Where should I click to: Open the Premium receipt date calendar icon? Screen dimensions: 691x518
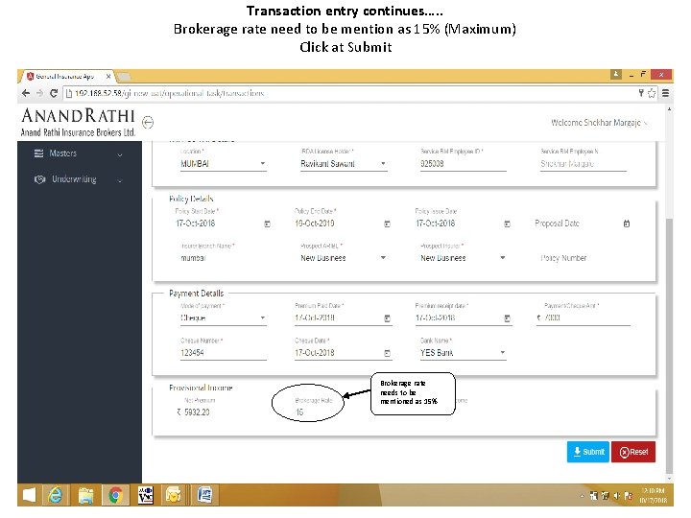(507, 318)
